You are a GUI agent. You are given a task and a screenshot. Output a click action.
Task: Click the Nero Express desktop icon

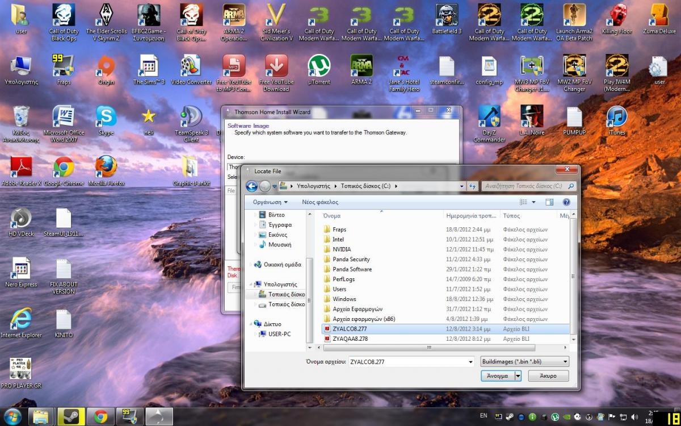pos(21,273)
